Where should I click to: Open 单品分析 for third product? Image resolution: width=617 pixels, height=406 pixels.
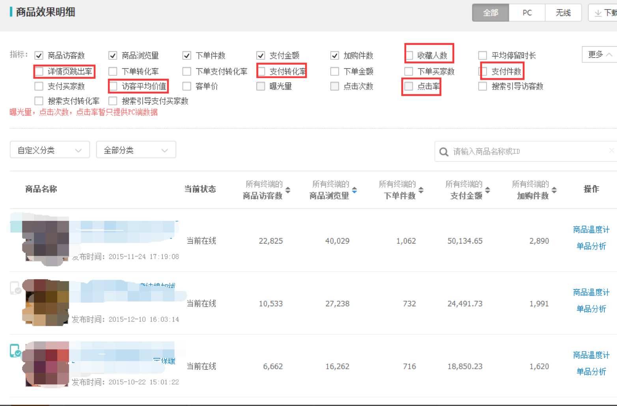pyautogui.click(x=591, y=372)
